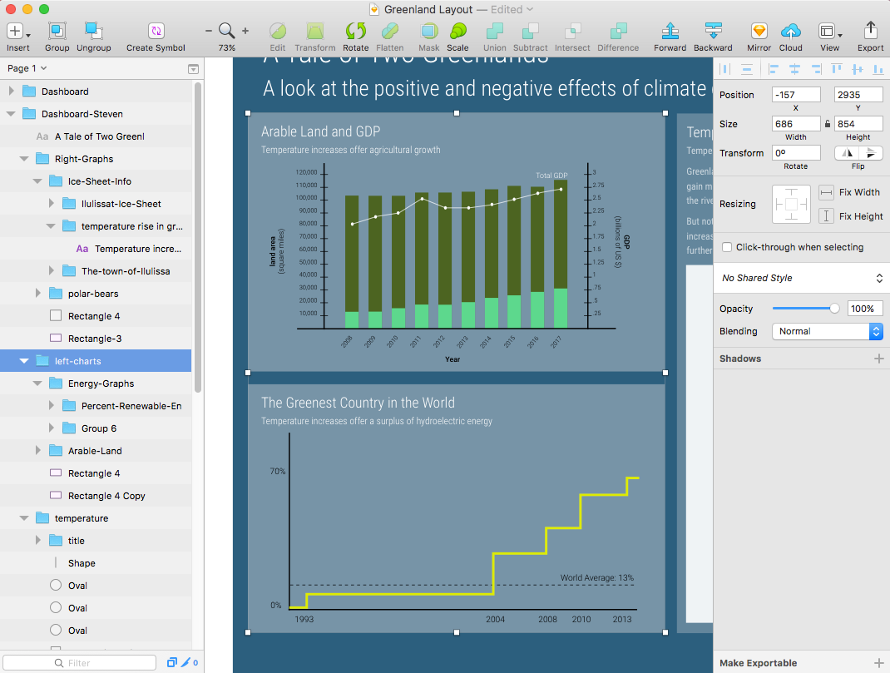Select the Rectangle 4 Copy layer
The height and width of the screenshot is (673, 890).
point(106,496)
